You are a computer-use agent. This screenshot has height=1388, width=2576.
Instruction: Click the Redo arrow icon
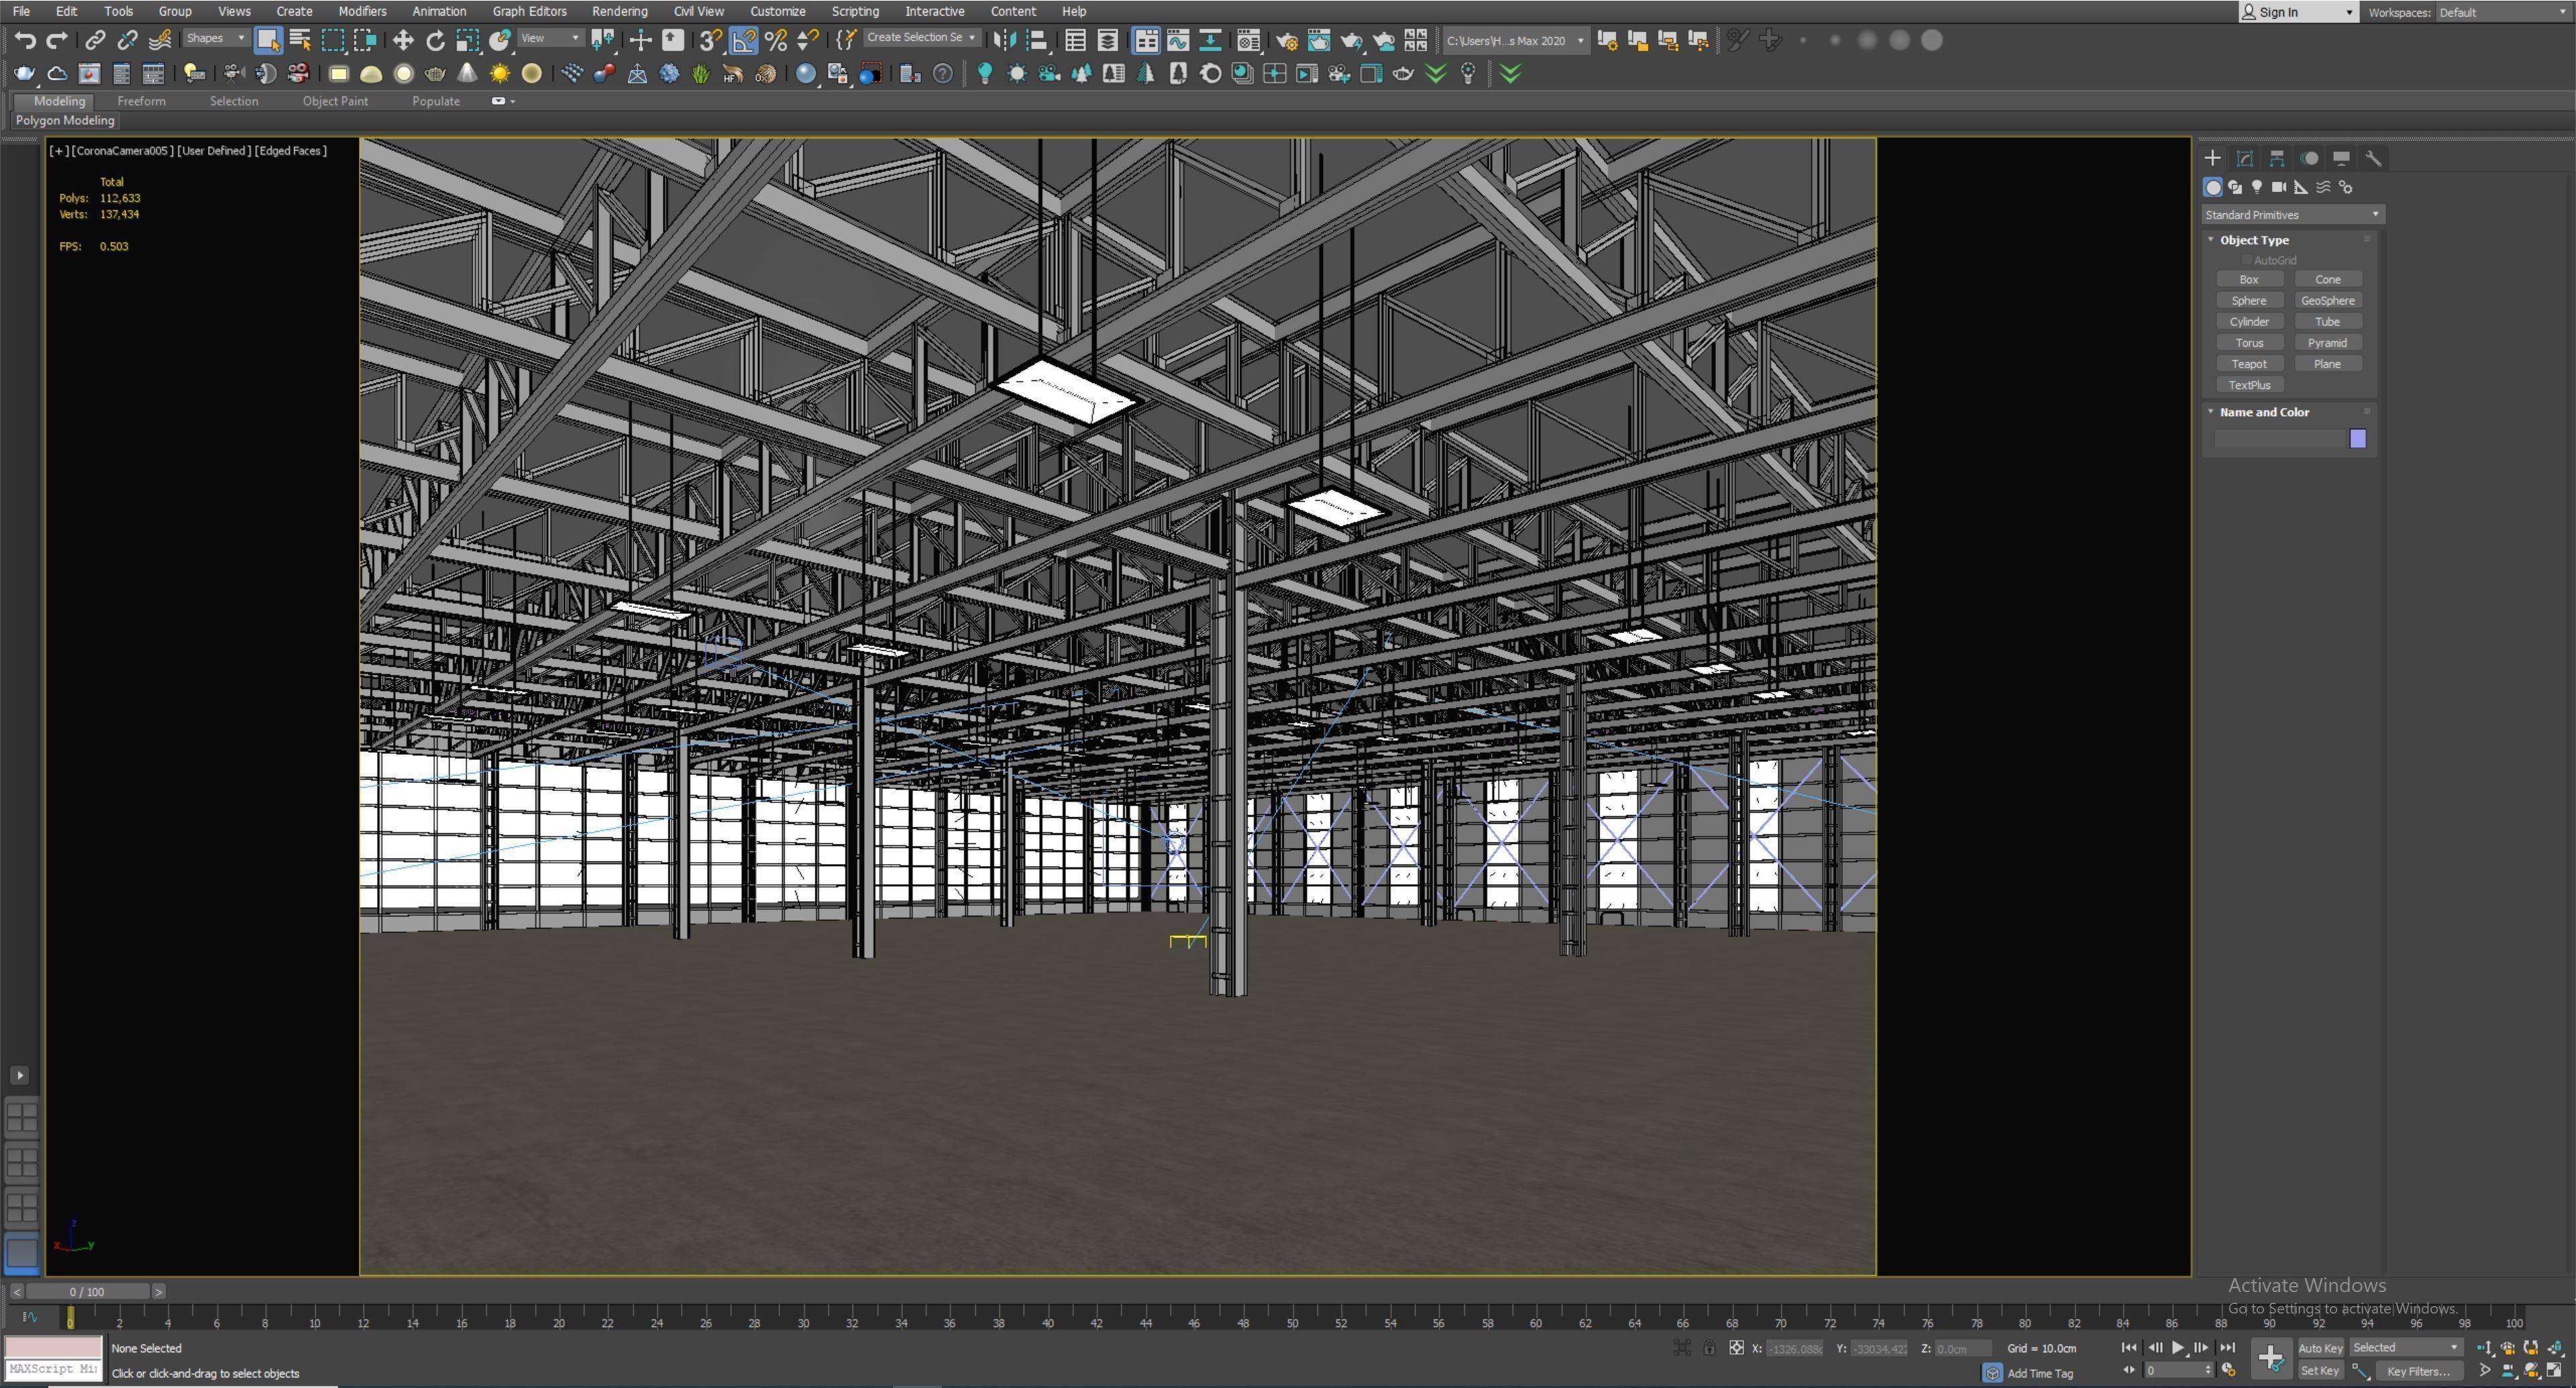(x=57, y=40)
